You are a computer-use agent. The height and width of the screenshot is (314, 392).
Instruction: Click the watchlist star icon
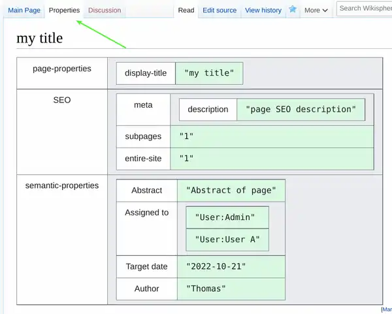click(x=293, y=10)
